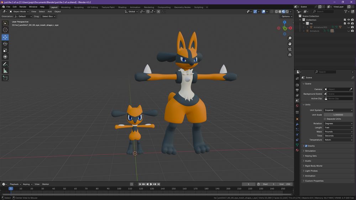
Task: Select the Add Cube tool
Action: (5, 78)
